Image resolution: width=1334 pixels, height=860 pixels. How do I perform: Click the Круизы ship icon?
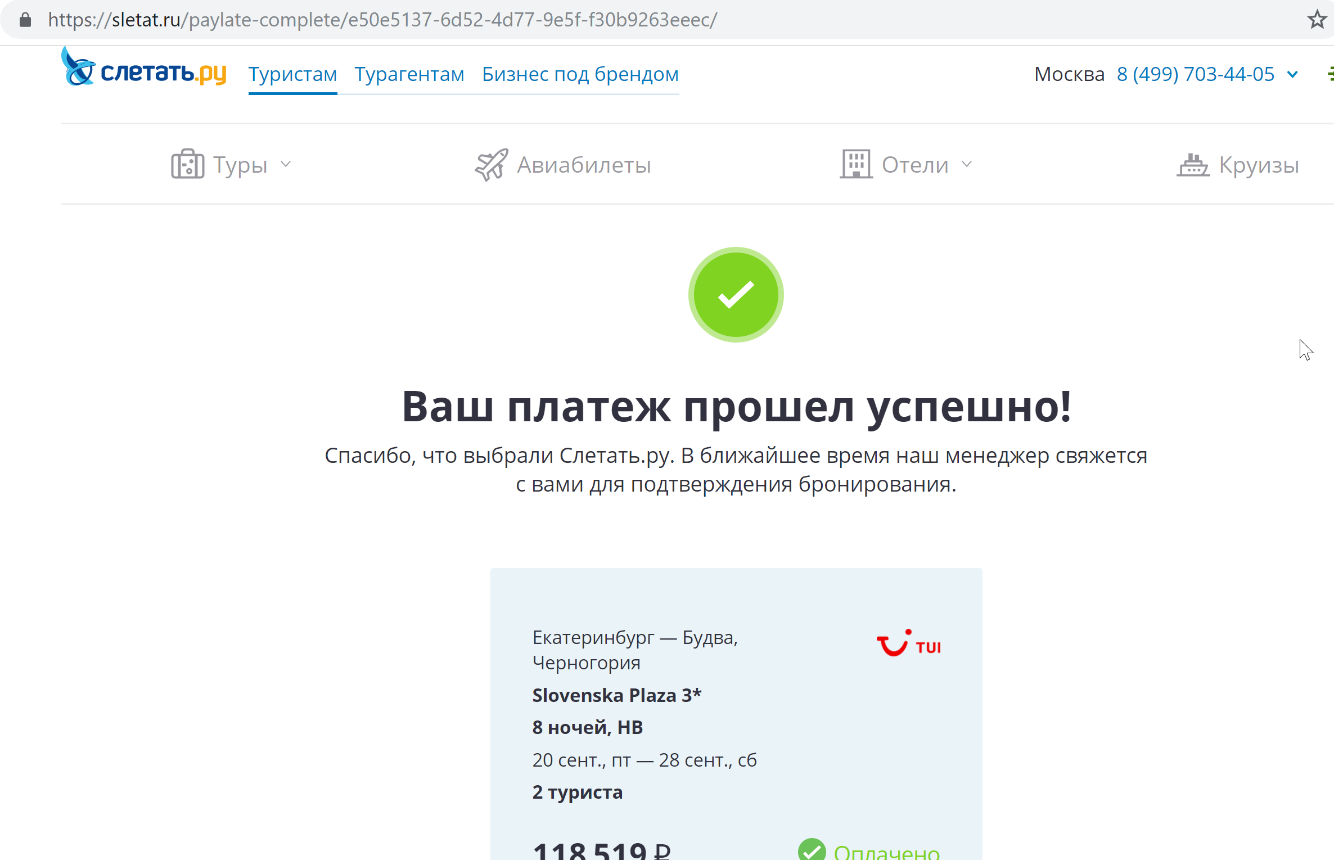point(1193,164)
